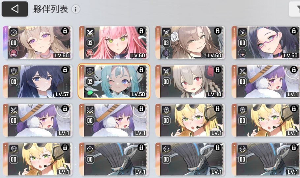Select the red-eyed LV.10 partner card
Screen dimensions: 300x178
point(190,81)
